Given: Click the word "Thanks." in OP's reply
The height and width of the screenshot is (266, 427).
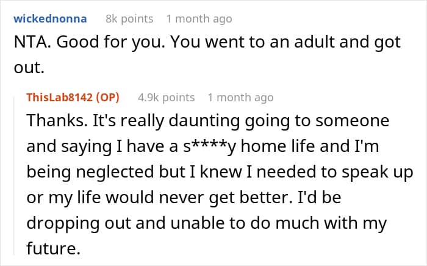Looking at the screenshot, I should pyautogui.click(x=57, y=120).
